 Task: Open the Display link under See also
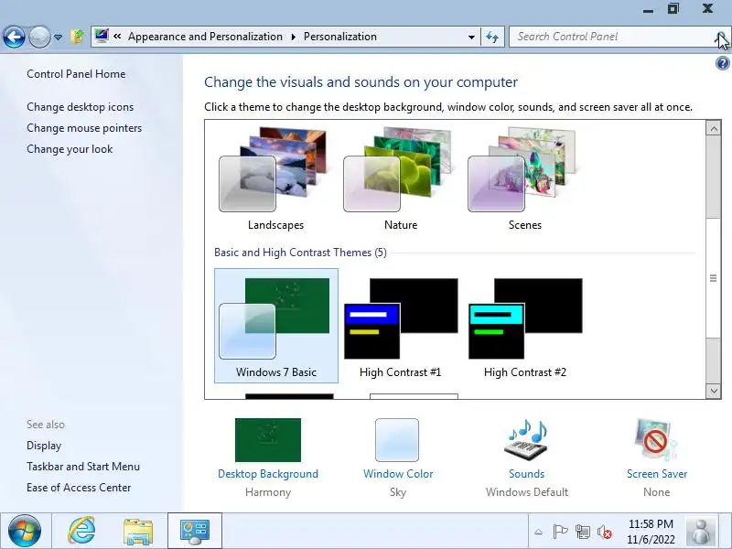(44, 446)
